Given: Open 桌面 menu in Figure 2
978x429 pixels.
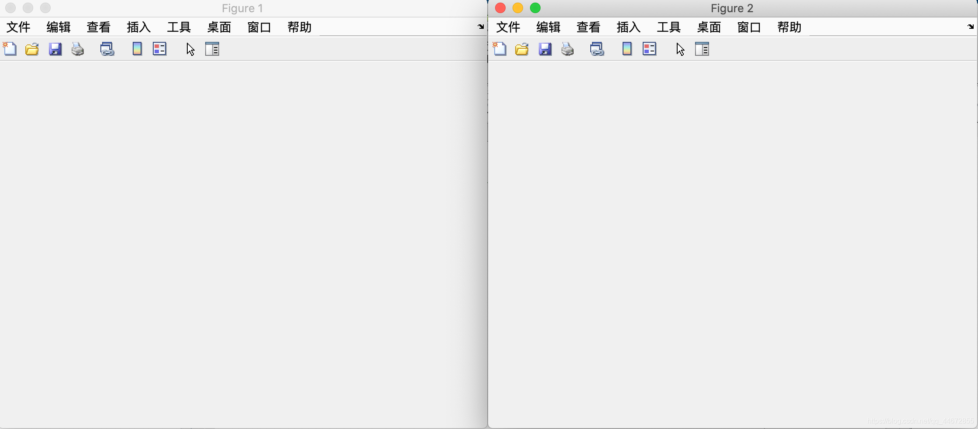Looking at the screenshot, I should coord(709,27).
